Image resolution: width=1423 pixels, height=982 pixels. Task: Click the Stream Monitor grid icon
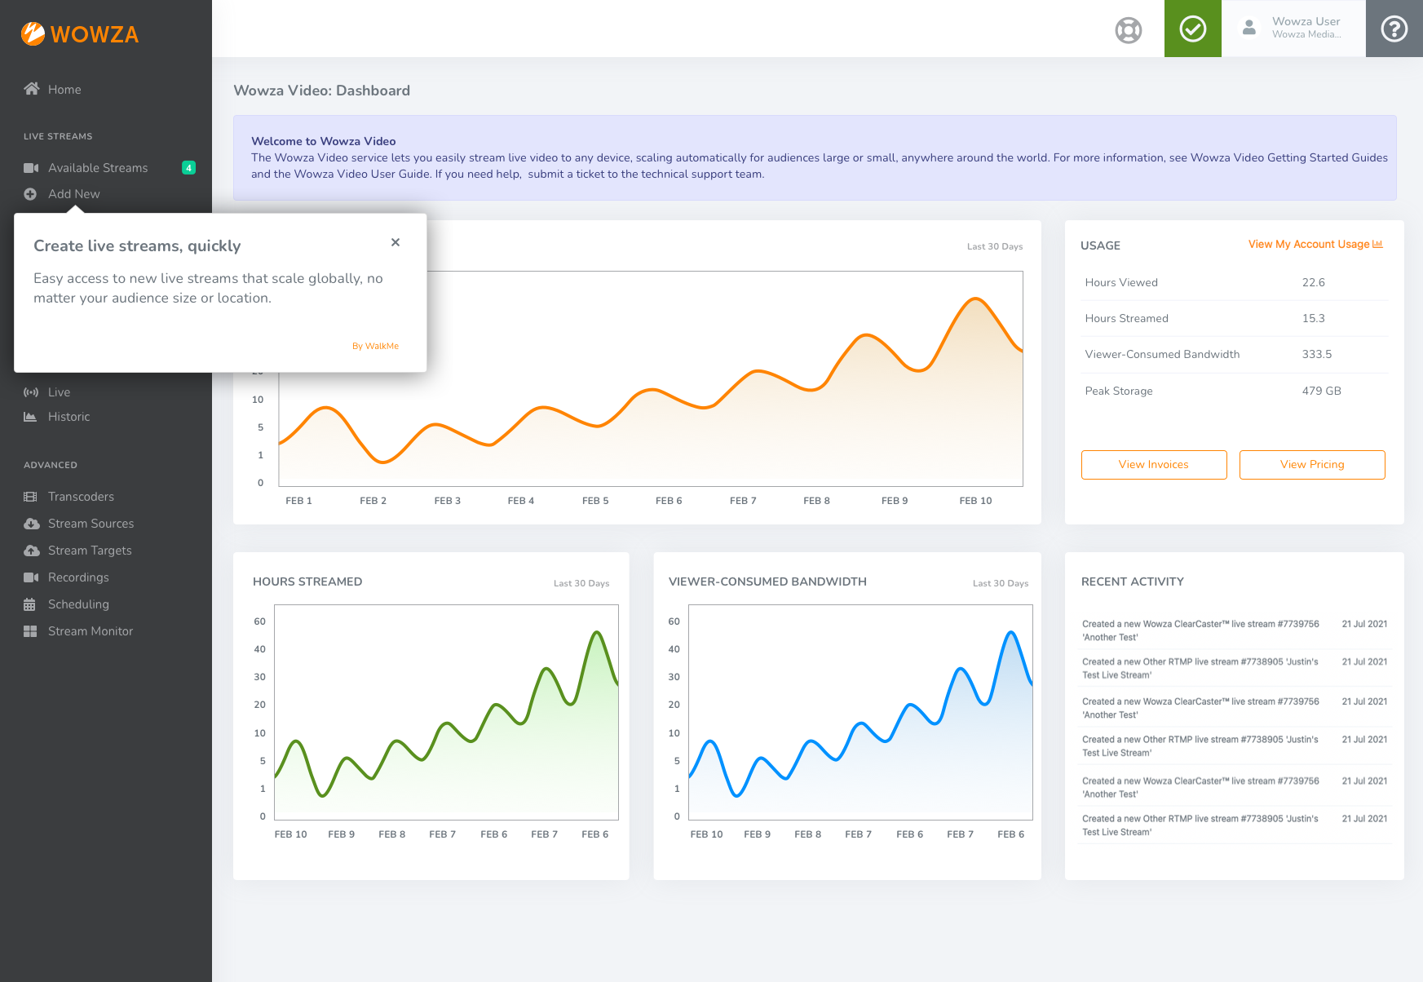[x=30, y=631]
